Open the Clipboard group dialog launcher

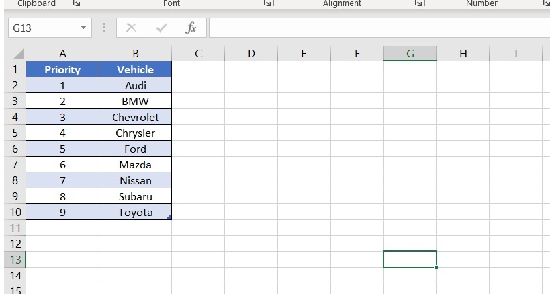pos(77,3)
